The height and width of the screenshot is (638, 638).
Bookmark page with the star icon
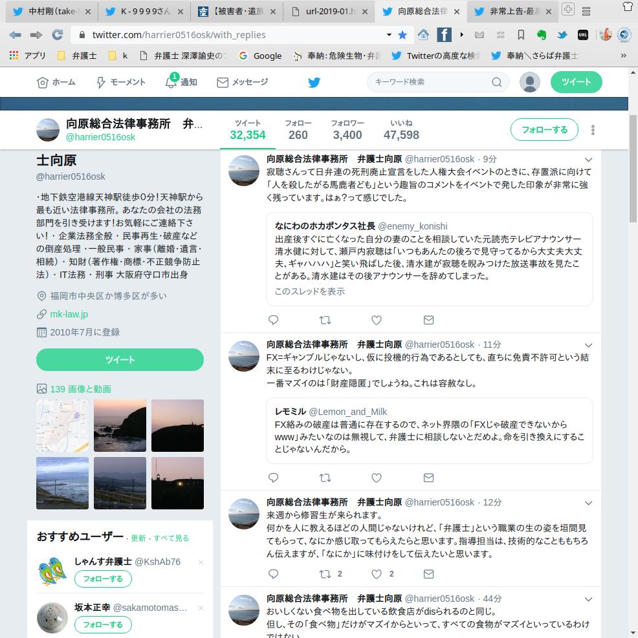pyautogui.click(x=402, y=35)
